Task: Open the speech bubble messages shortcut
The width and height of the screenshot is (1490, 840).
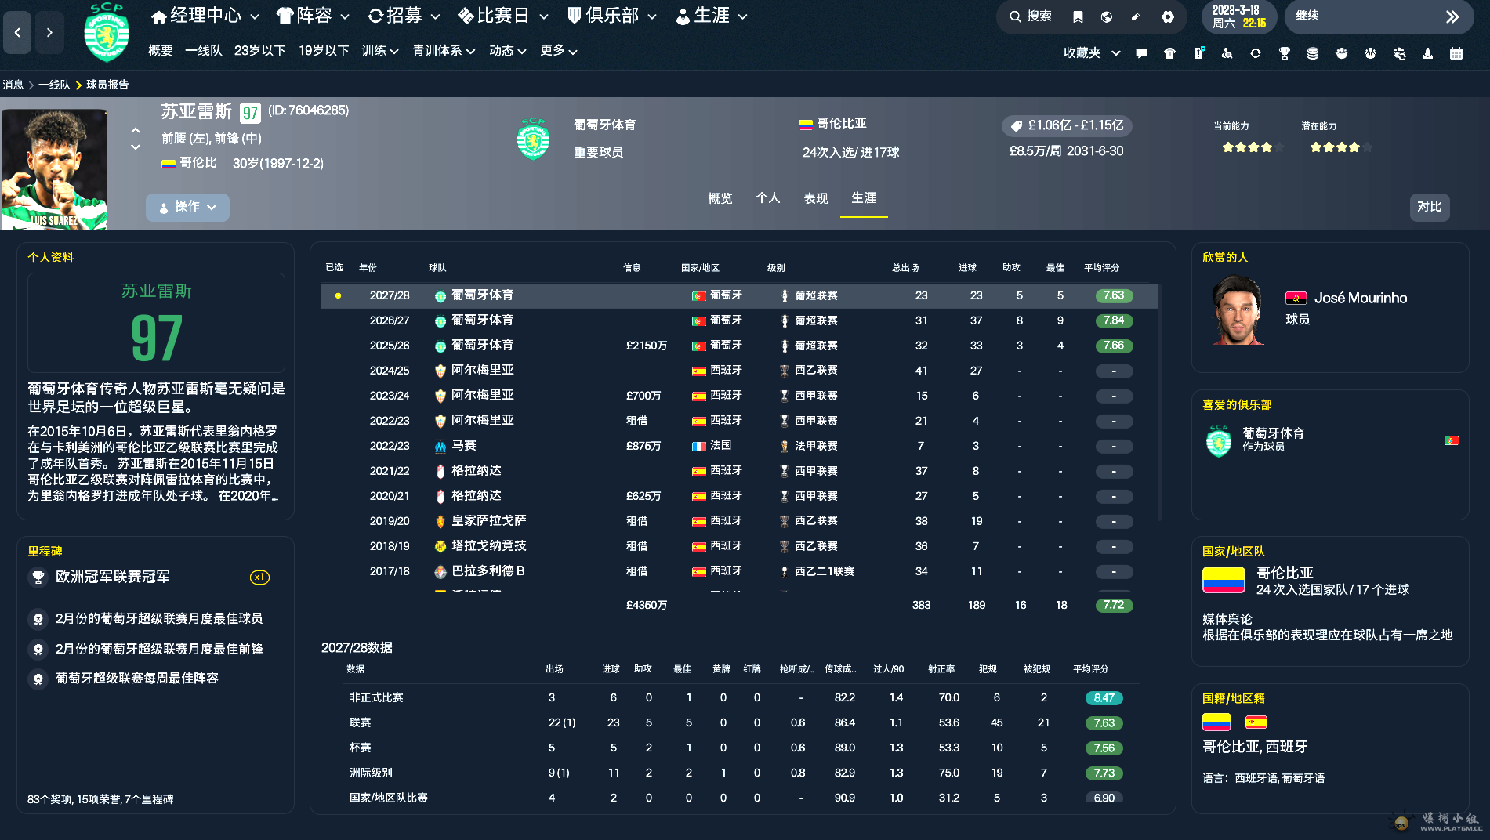Action: (1141, 53)
